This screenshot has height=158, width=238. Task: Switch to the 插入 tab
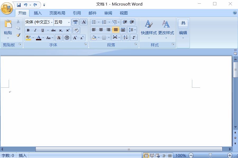pos(38,13)
